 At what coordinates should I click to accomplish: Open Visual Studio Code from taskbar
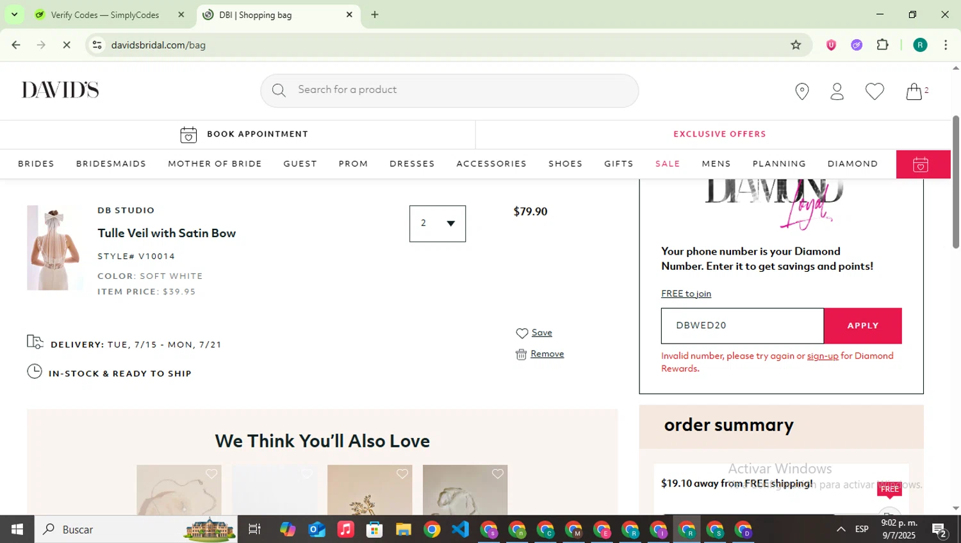(x=460, y=530)
